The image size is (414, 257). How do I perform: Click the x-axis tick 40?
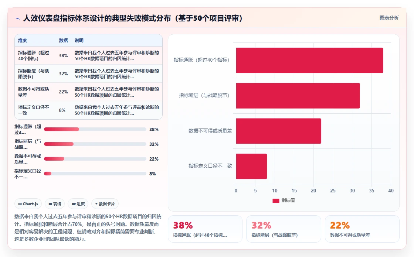[x=391, y=191]
